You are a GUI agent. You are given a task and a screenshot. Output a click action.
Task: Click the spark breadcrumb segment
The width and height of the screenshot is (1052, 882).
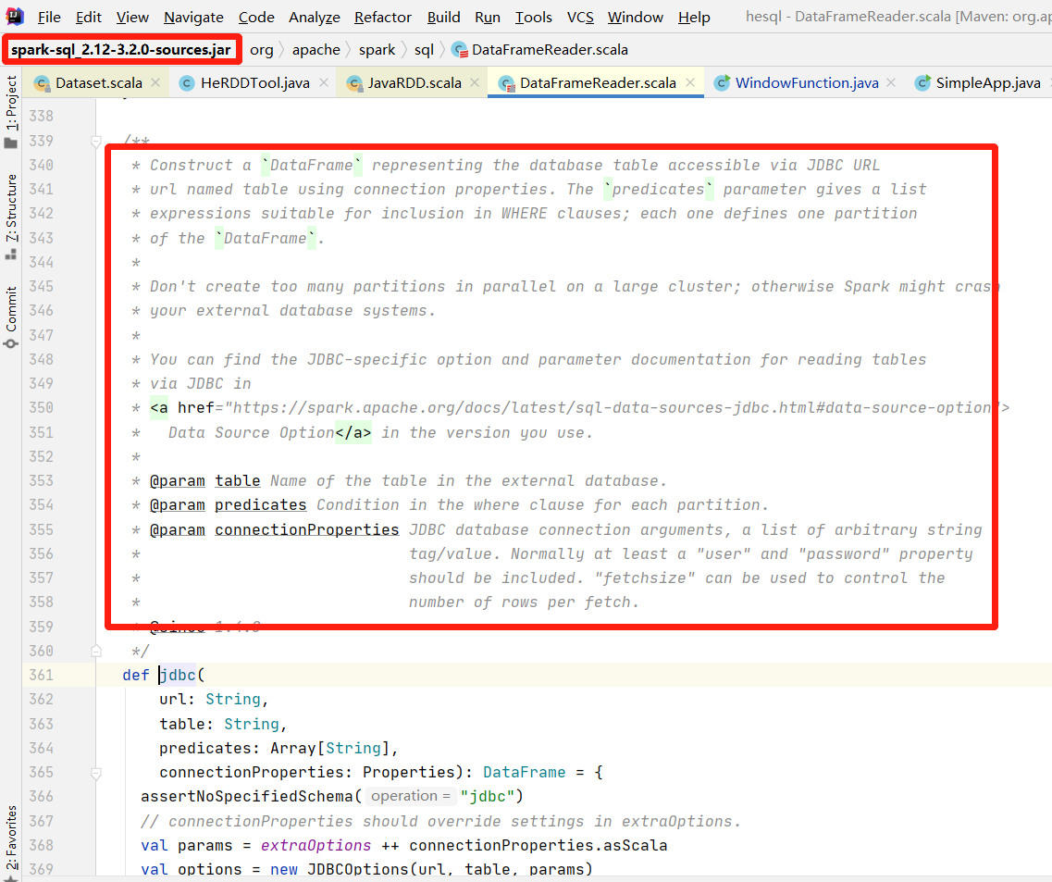coord(377,50)
